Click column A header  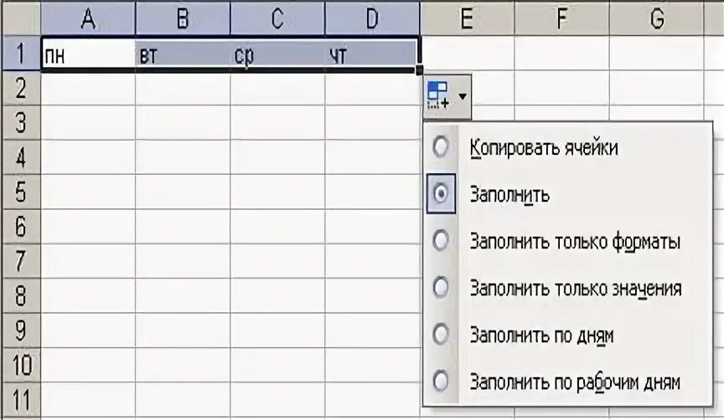88,18
